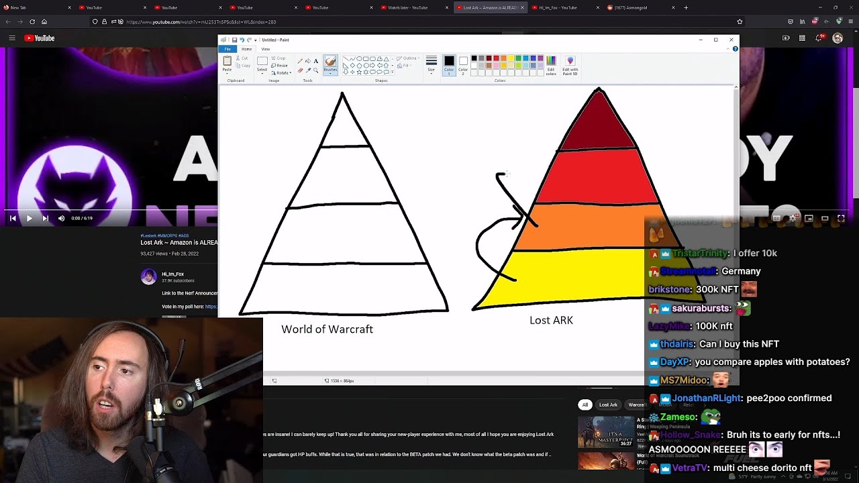Click the #Lostark hashtag link
859x483 pixels.
pos(148,235)
